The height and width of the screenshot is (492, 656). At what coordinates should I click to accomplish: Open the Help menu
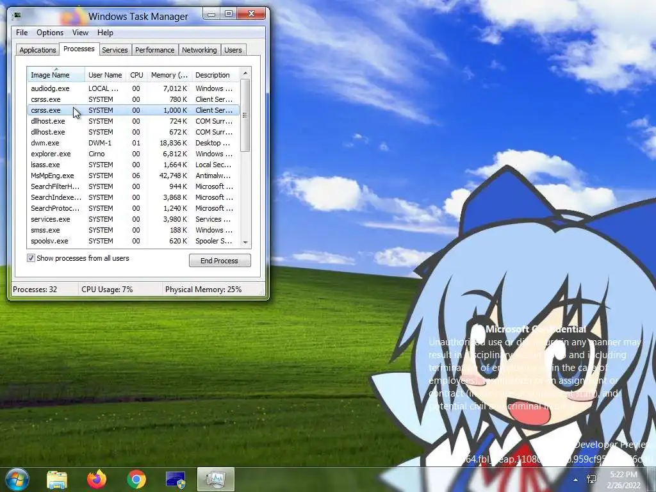(x=106, y=33)
